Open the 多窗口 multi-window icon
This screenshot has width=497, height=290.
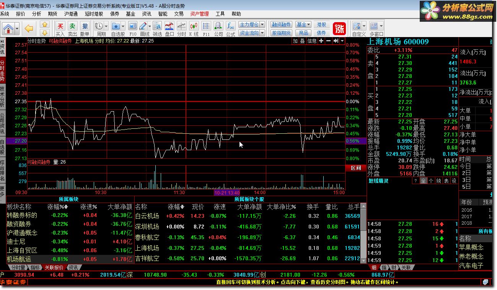(374, 26)
